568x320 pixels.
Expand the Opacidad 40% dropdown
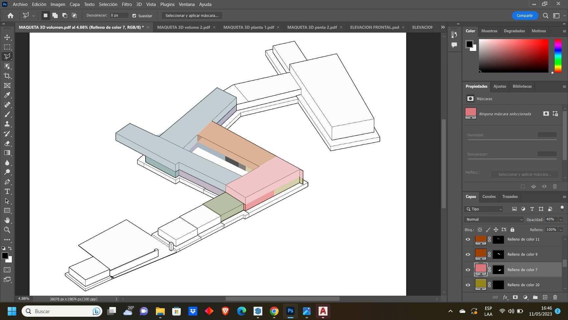pos(561,220)
